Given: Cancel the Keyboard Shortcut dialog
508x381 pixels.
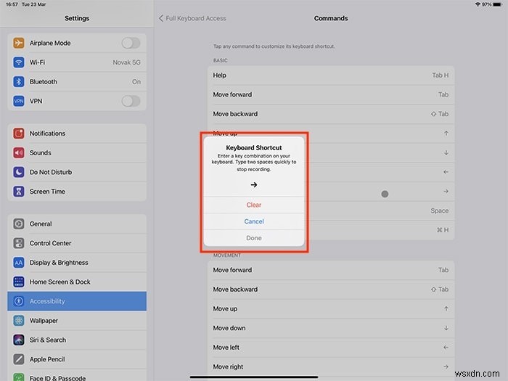Looking at the screenshot, I should [x=254, y=221].
